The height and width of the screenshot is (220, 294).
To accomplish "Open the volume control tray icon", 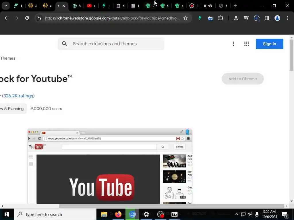I will [250, 214].
